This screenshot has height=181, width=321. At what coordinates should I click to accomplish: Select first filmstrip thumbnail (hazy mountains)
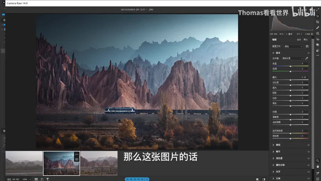pyautogui.click(x=24, y=163)
